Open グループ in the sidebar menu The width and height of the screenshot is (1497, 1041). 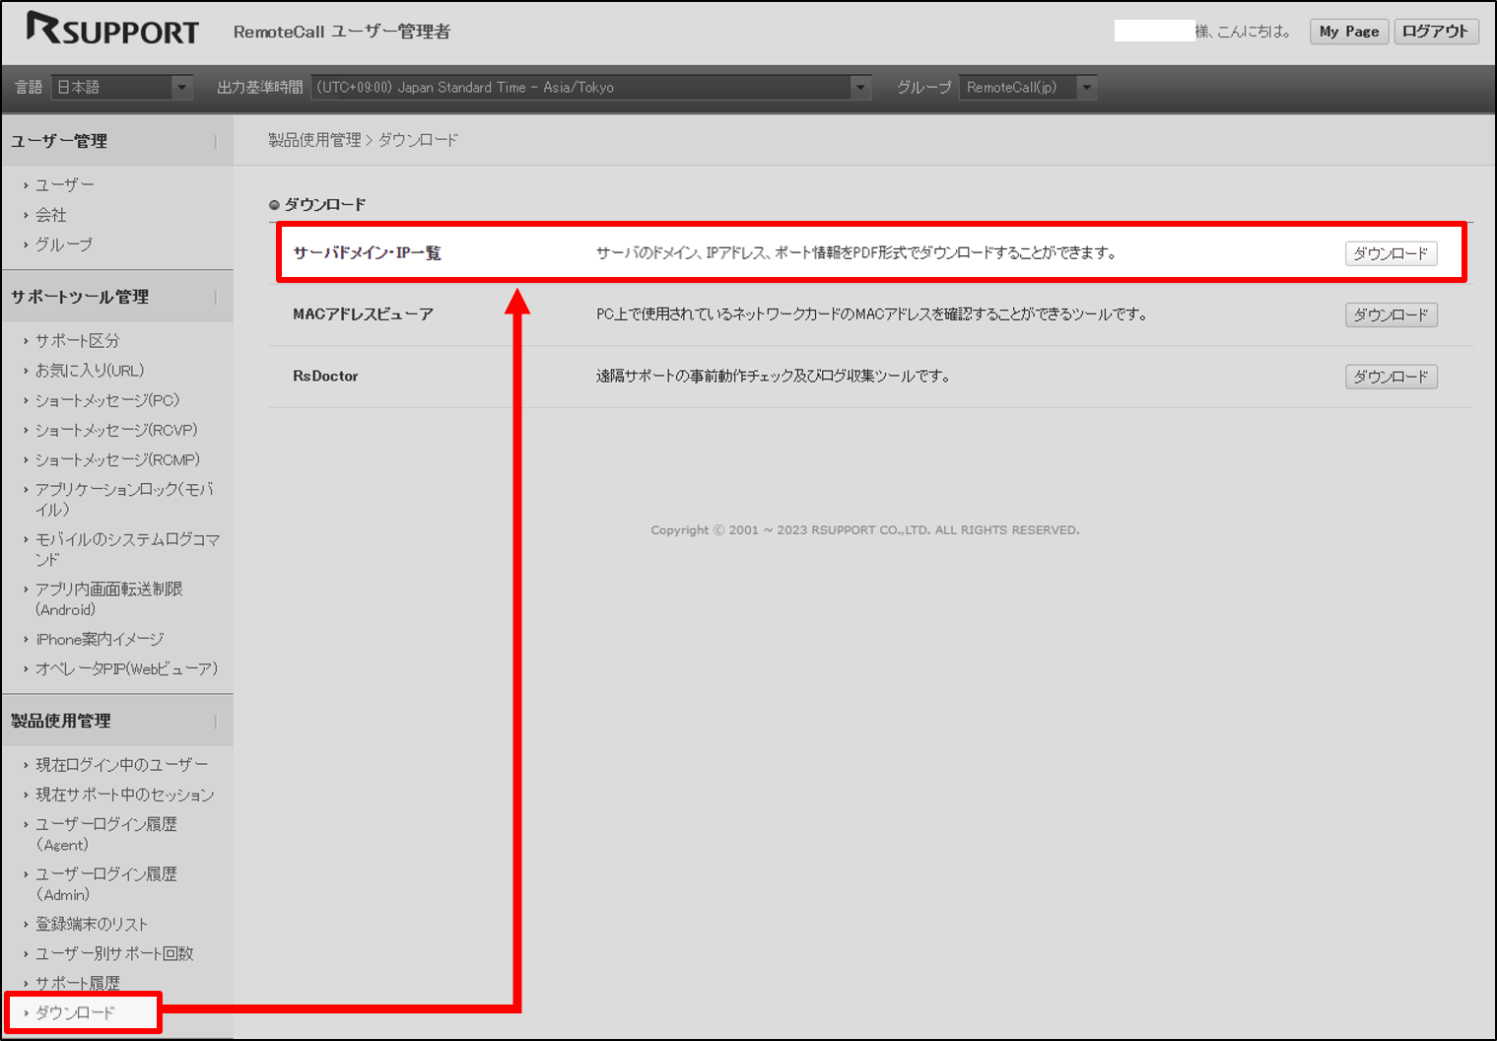pos(64,243)
